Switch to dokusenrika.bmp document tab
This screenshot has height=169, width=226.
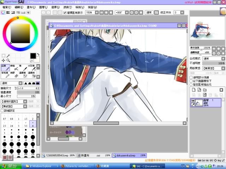point(130,156)
